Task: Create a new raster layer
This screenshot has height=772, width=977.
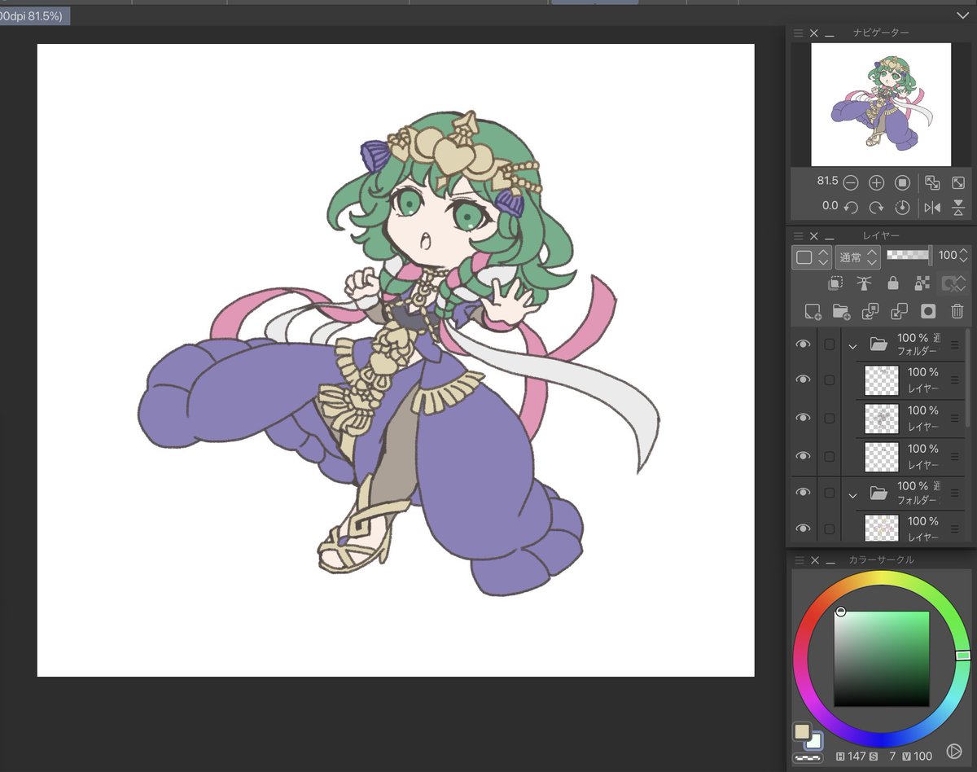Action: pyautogui.click(x=812, y=311)
